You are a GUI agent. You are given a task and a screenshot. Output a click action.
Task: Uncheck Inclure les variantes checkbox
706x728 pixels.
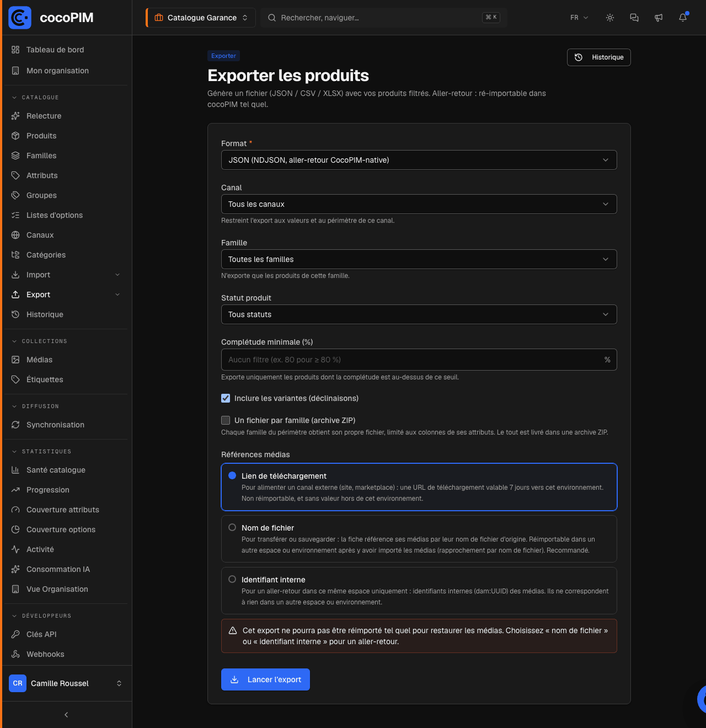(x=226, y=398)
